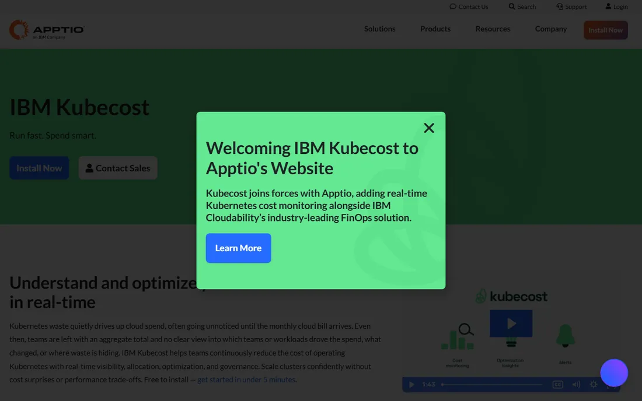Toggle closed captions on the video

tap(557, 385)
